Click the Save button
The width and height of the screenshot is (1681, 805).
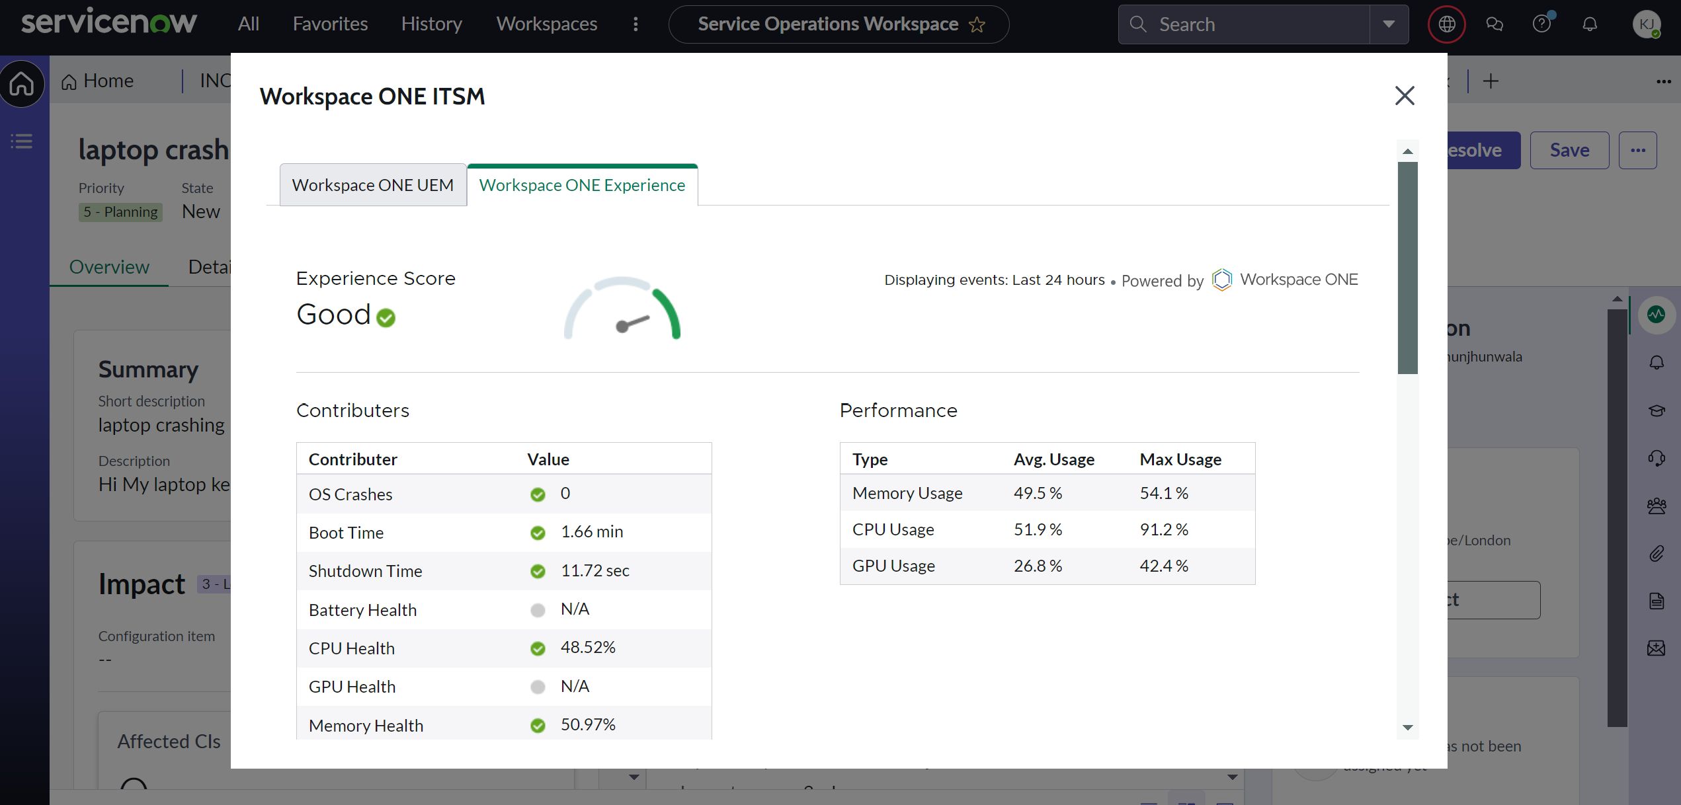coord(1569,151)
